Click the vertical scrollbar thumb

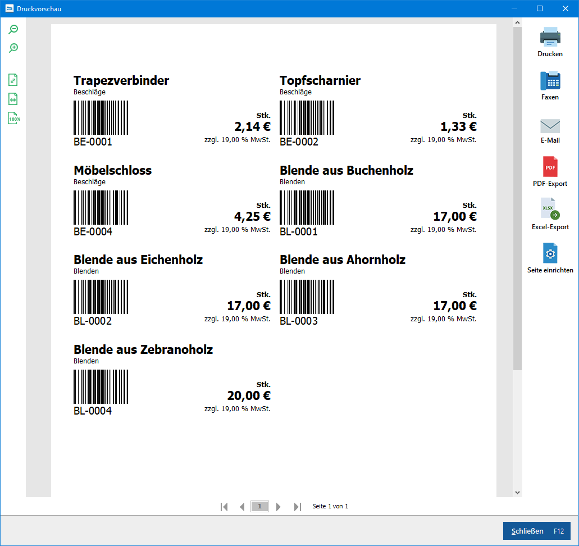tap(517, 198)
